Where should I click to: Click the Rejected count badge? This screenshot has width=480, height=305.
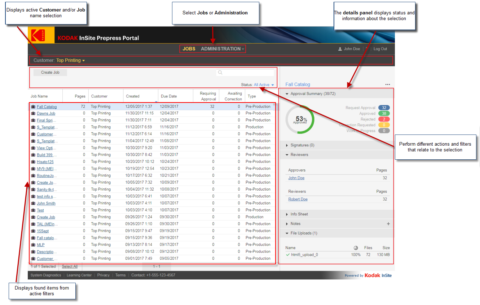pos(384,119)
